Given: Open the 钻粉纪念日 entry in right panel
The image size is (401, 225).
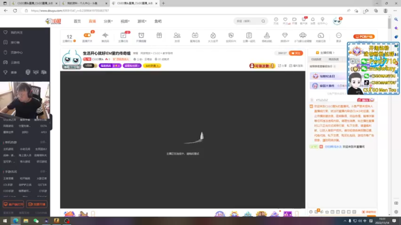Looking at the screenshot, I should (x=327, y=76).
